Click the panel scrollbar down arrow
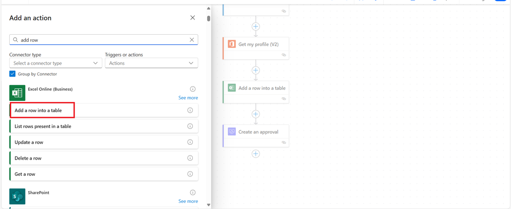Screen dimensions: 511x209 (209, 205)
